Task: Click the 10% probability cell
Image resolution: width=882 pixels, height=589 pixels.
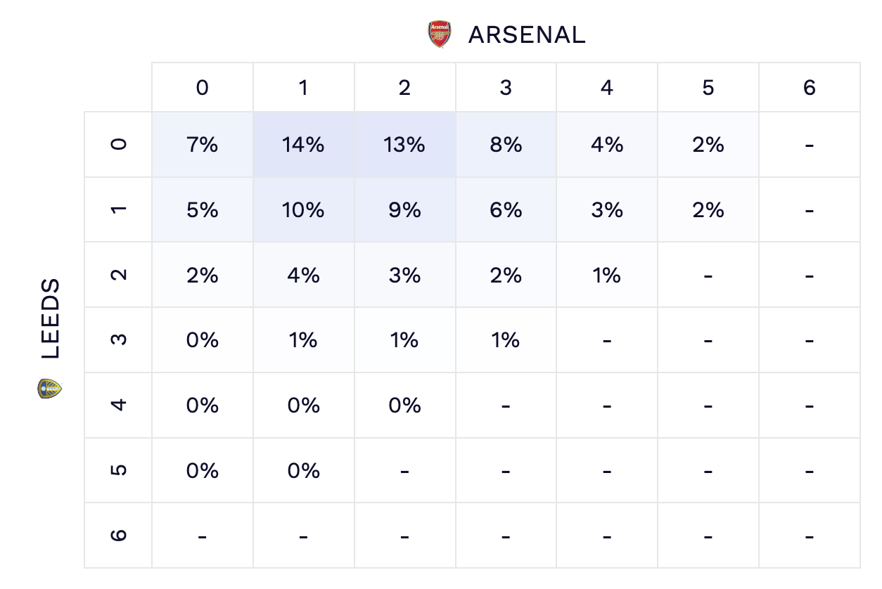Action: (303, 210)
